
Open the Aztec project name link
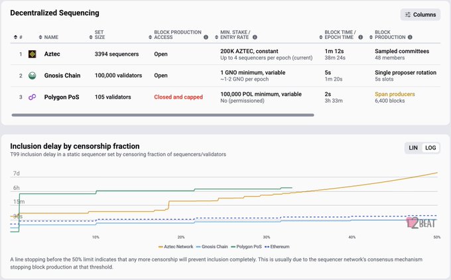[x=52, y=54]
